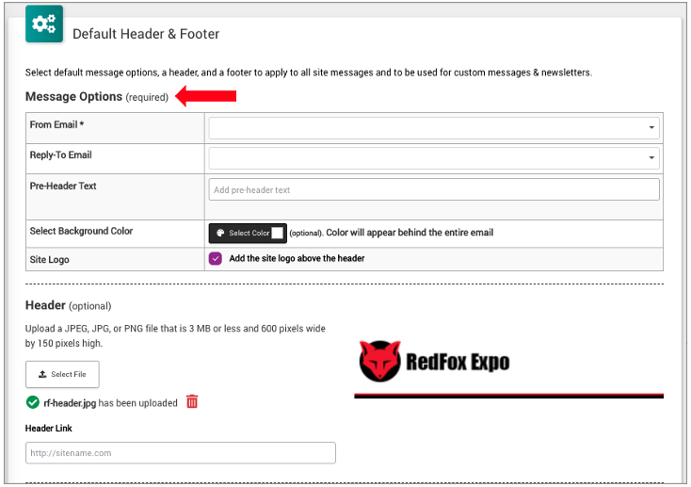Click the RedFox Expo header image preview
The width and height of the screenshot is (691, 487).
click(x=509, y=368)
